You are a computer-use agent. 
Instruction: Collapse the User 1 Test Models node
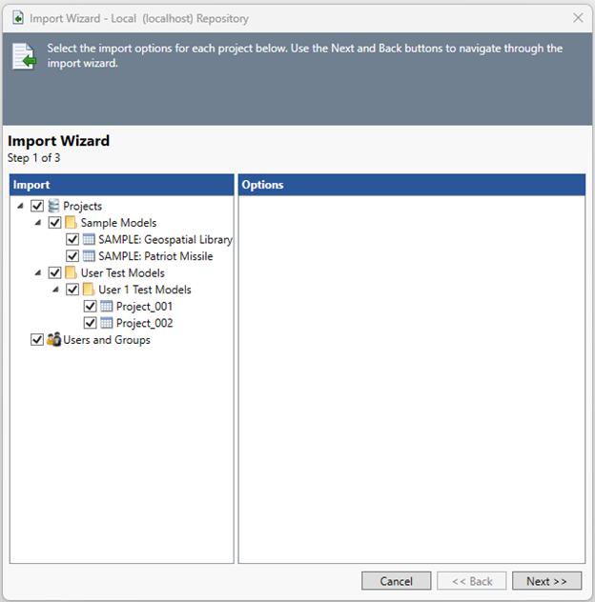tap(56, 290)
